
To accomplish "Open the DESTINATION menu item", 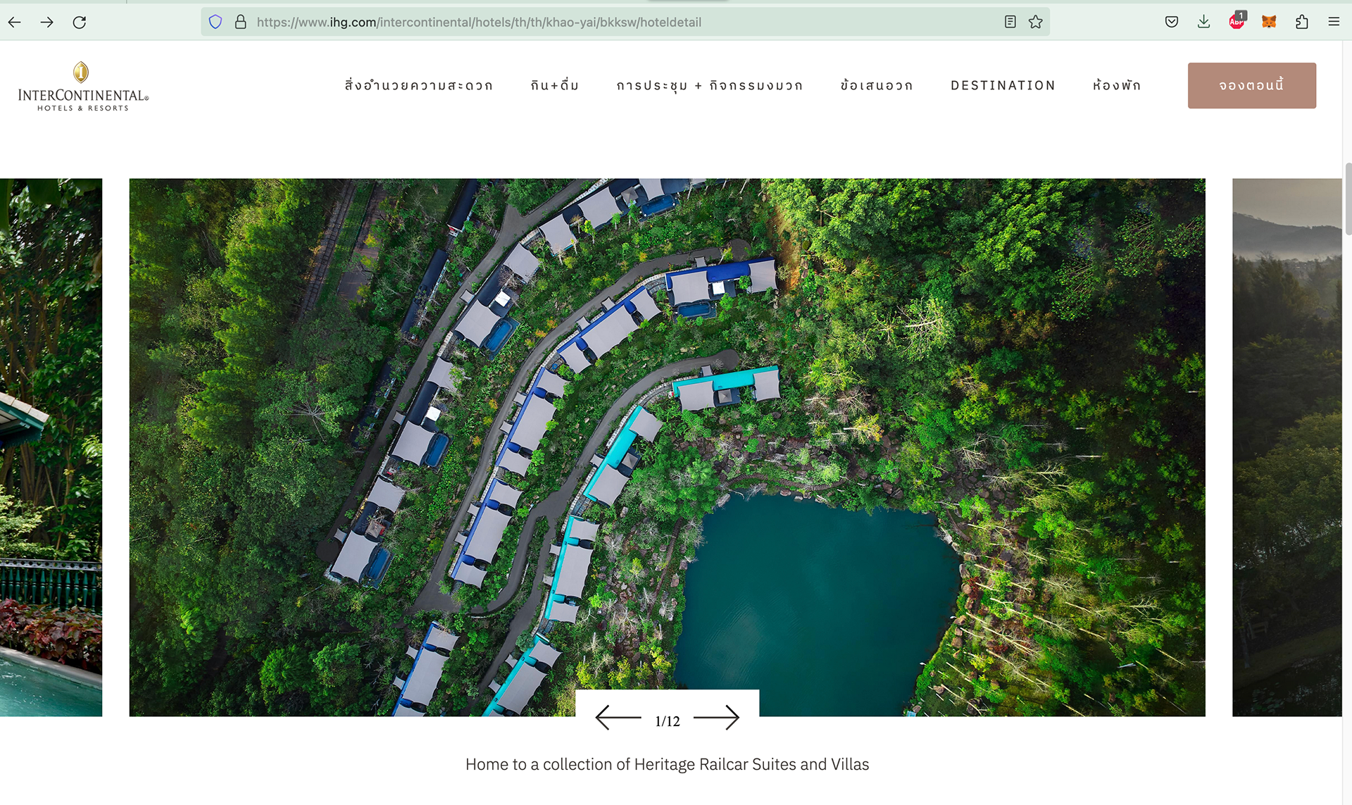I will (1003, 85).
